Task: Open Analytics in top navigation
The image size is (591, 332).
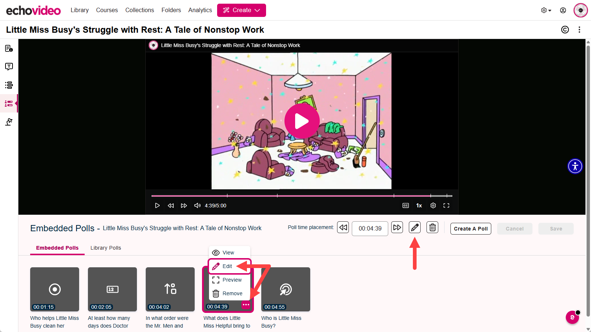Action: click(200, 10)
